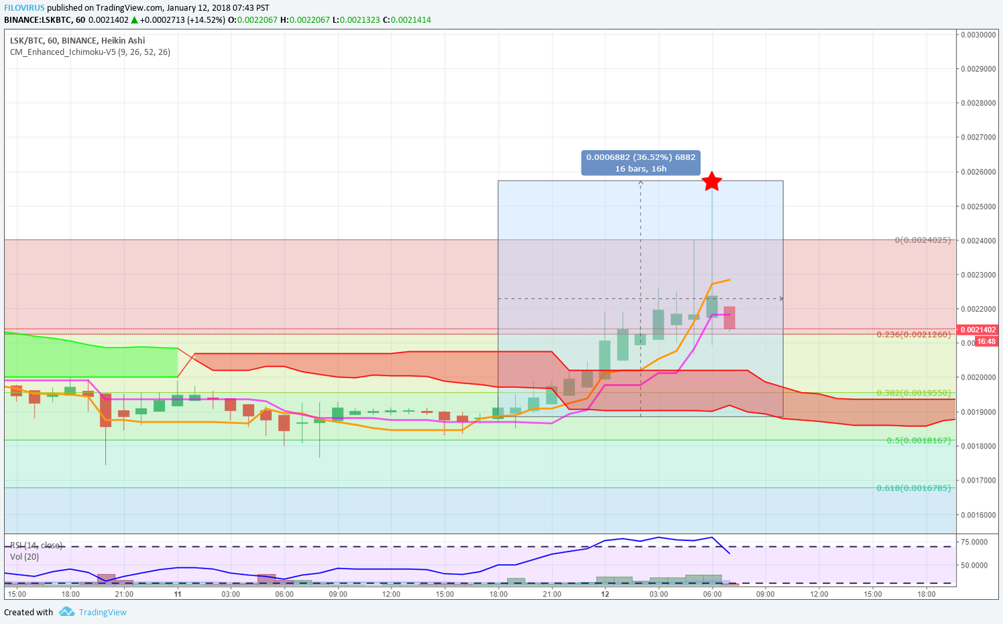Click the TradingView cloud logo icon

click(x=66, y=611)
